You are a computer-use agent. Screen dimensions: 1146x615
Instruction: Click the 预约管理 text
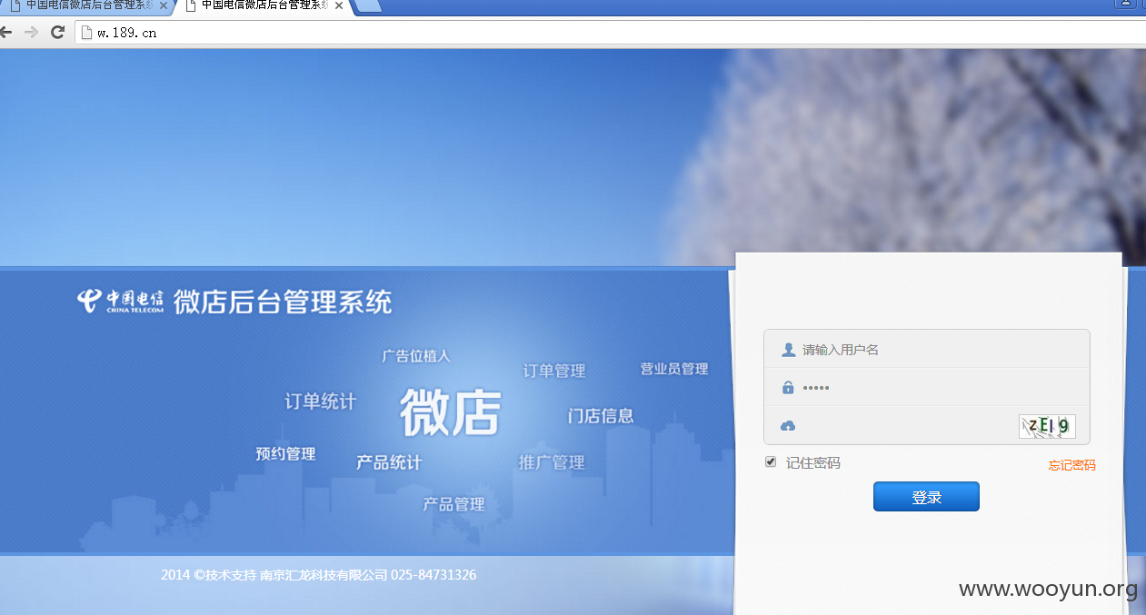[x=285, y=453]
